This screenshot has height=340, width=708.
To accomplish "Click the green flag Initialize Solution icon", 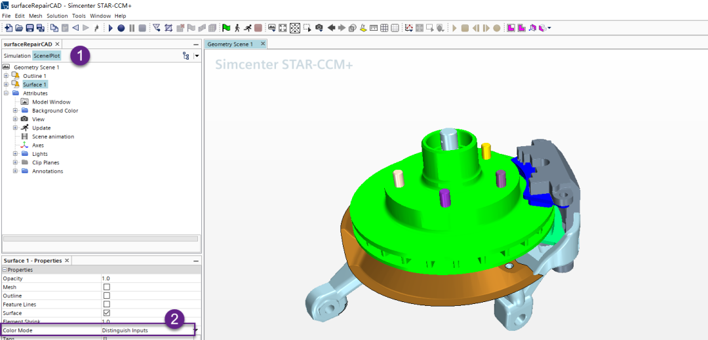I will pos(226,28).
